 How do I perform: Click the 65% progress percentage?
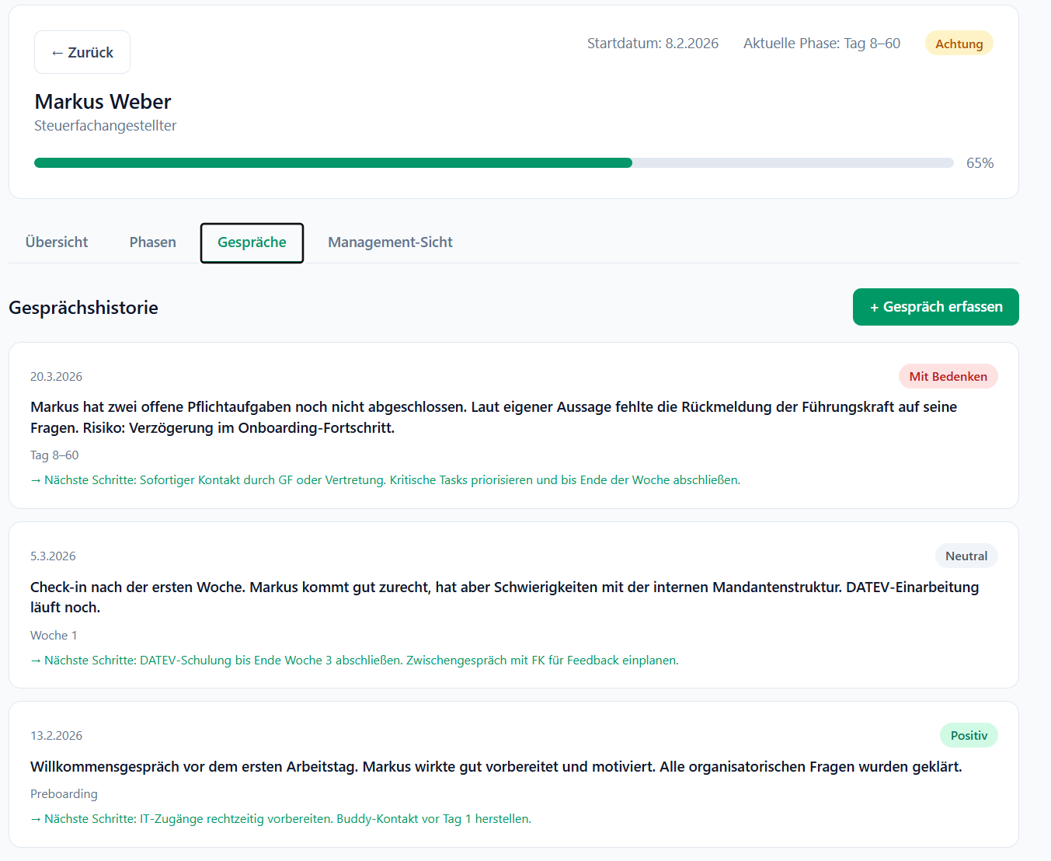pyautogui.click(x=980, y=163)
